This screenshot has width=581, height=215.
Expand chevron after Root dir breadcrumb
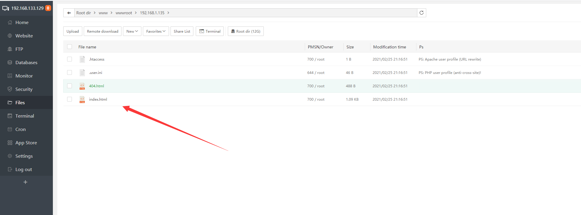click(95, 13)
